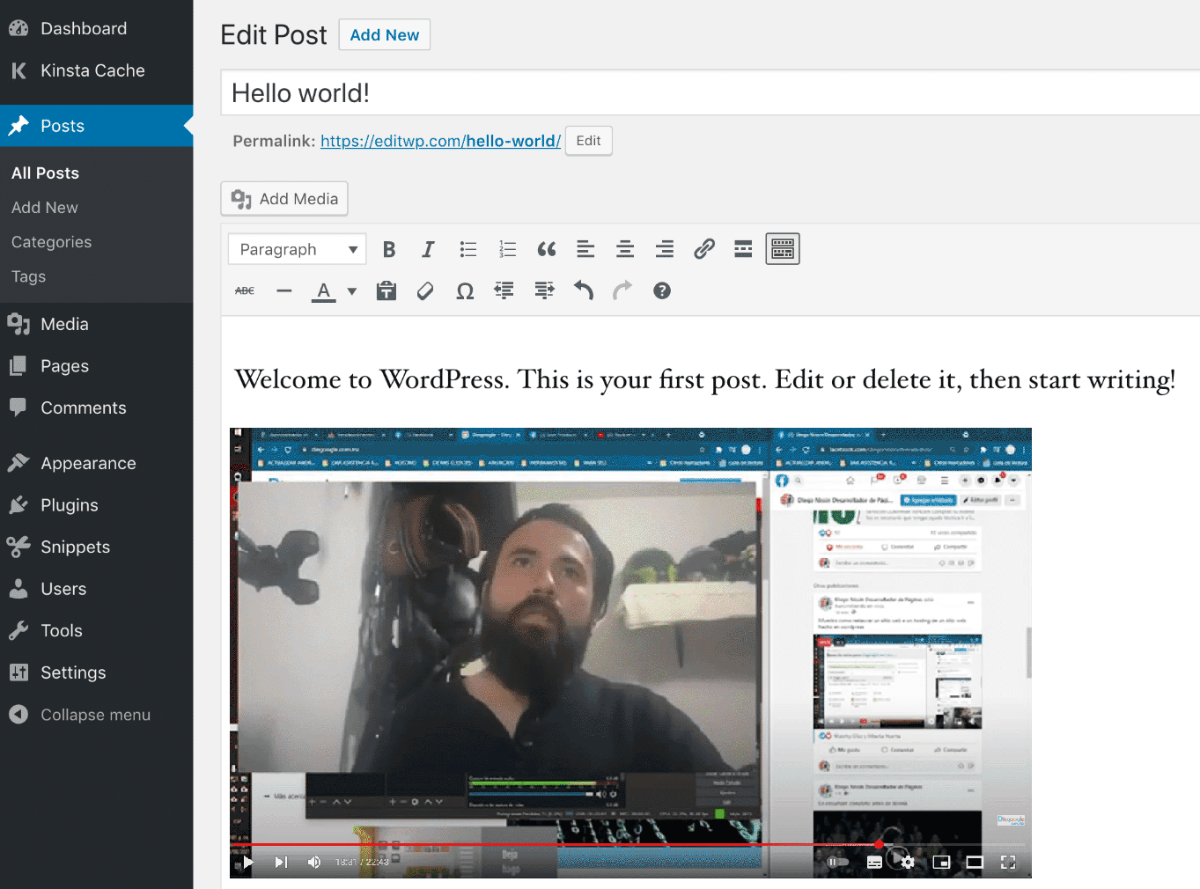Apply the text color button

click(x=324, y=290)
